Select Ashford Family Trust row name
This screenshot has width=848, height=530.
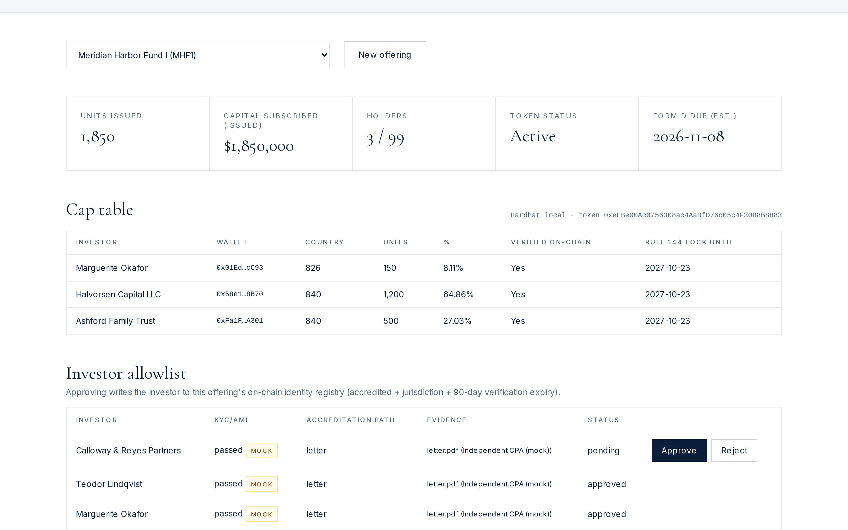115,321
